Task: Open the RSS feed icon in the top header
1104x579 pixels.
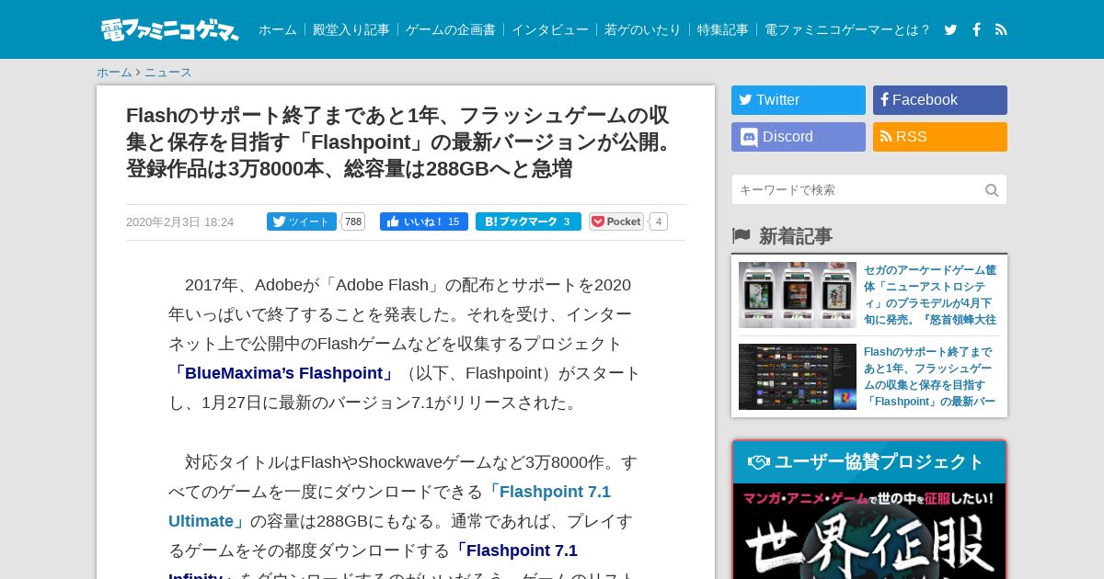Action: click(x=1001, y=29)
